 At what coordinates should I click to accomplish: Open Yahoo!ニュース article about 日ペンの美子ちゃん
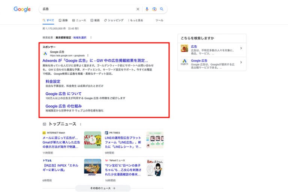tap(123, 170)
